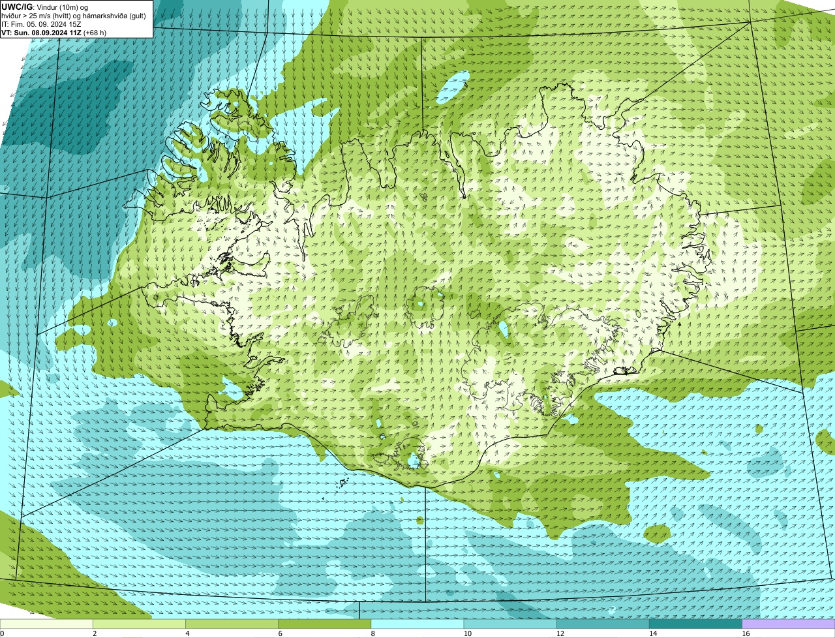Click the 12–14 m/s teal legend swatch
The image size is (835, 638).
(x=603, y=624)
